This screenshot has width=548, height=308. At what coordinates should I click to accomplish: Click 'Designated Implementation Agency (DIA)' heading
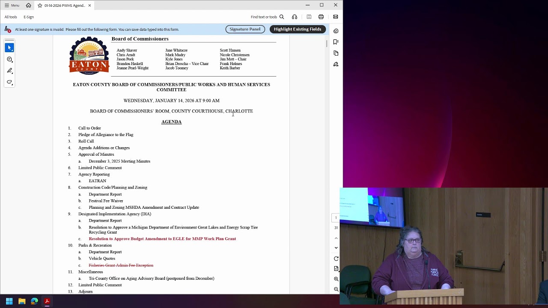point(115,214)
